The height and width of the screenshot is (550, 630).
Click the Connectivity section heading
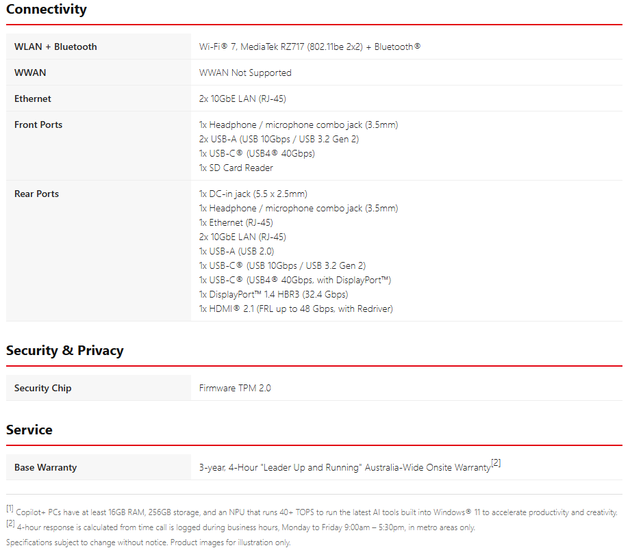(46, 9)
